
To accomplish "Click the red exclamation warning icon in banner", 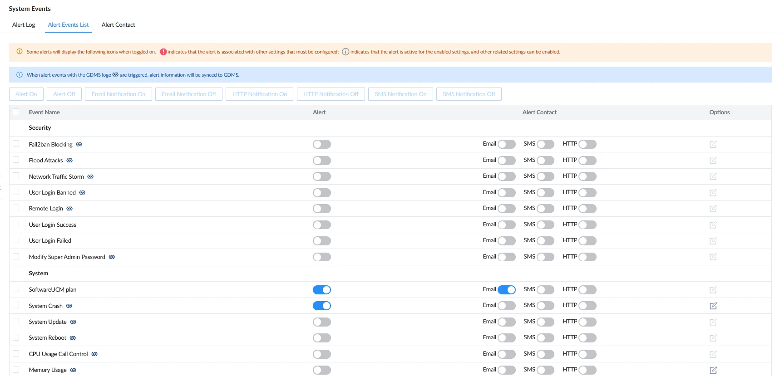I will (163, 52).
